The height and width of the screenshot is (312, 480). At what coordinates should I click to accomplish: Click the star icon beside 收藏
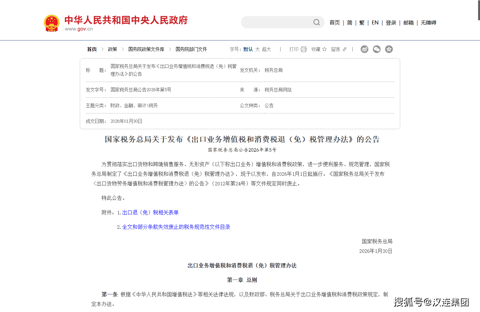(324, 49)
